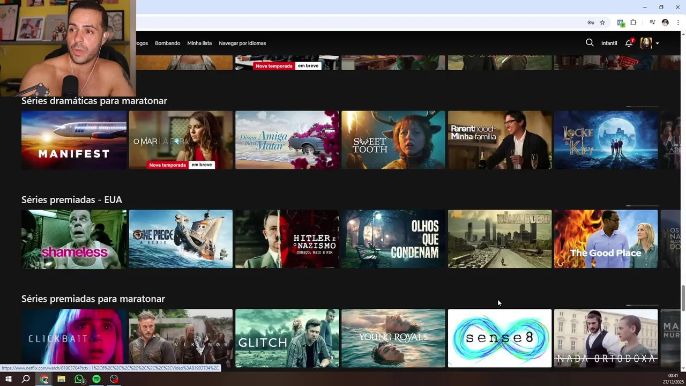Open Minha lista in Netflix nav
The width and height of the screenshot is (686, 386).
coord(199,43)
